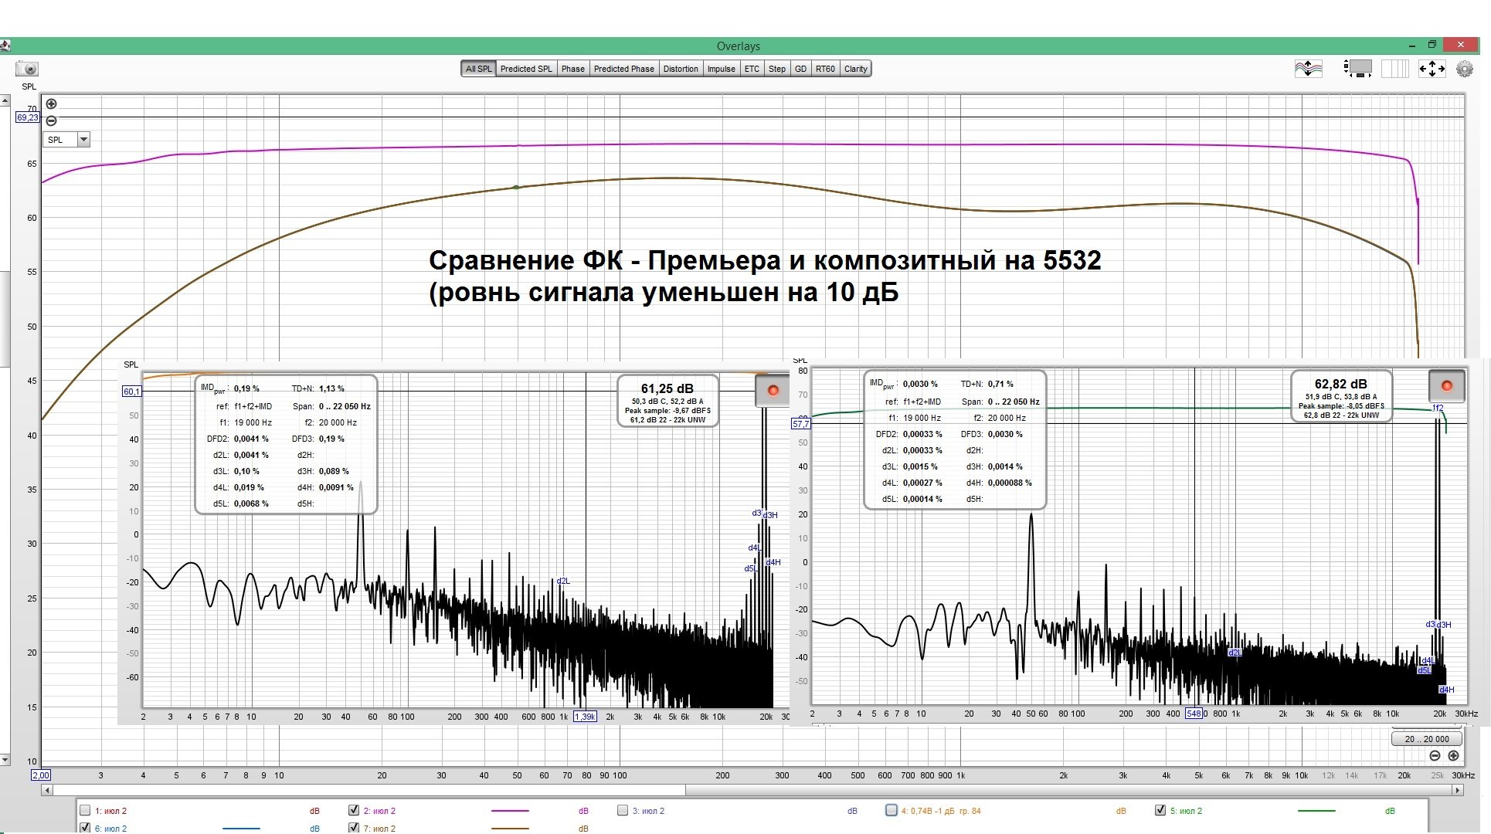Click the zoom in plus near 20..20 000
The width and height of the screenshot is (1491, 834).
coord(1453,755)
